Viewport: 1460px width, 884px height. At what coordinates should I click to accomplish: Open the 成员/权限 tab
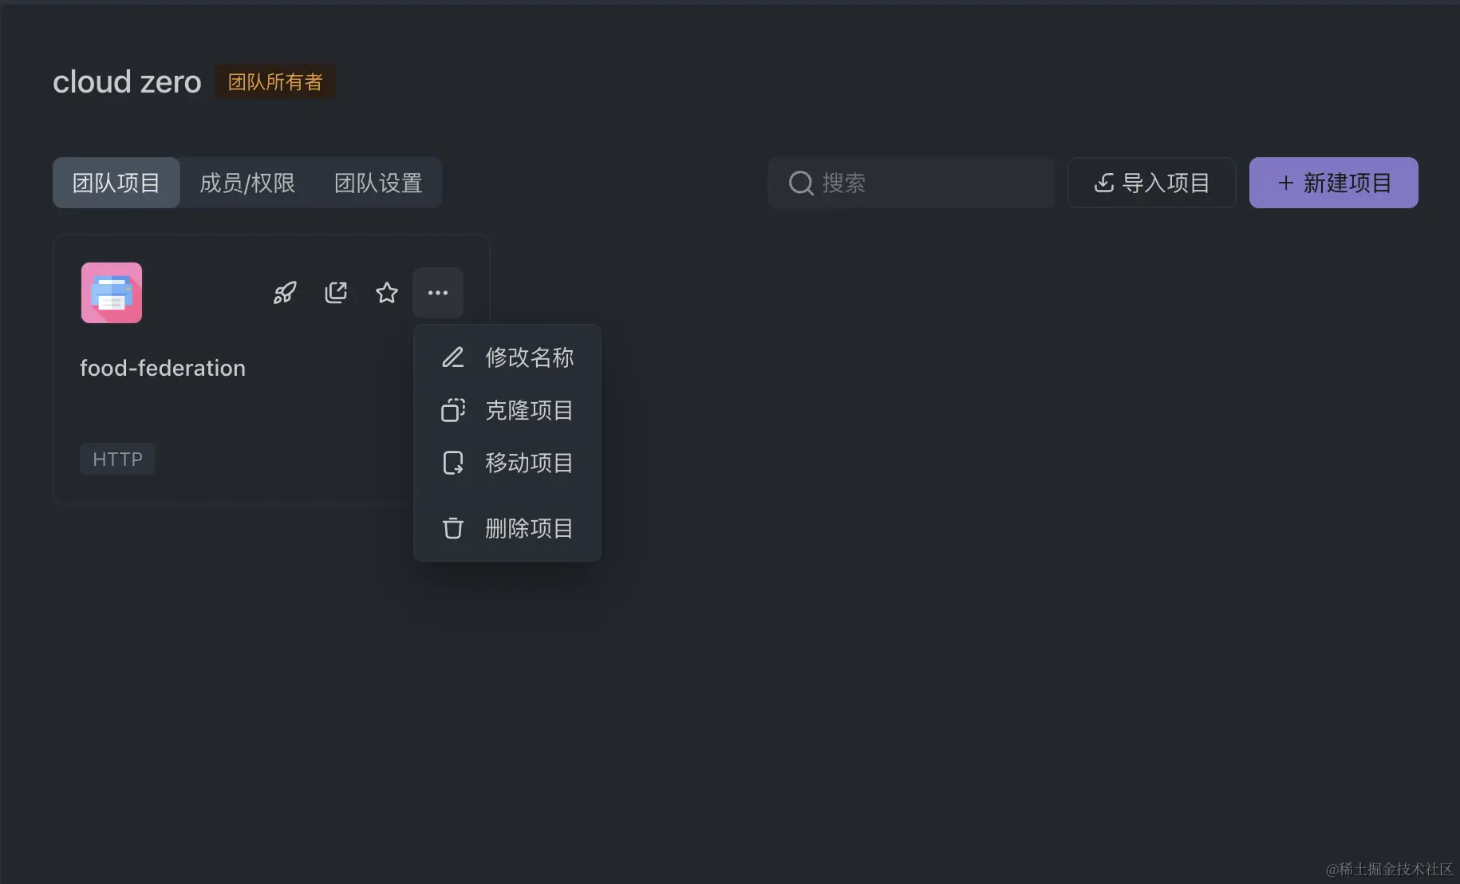tap(247, 183)
